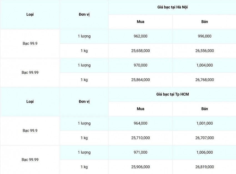Select Tp HCM sell price 1,001,000

pyautogui.click(x=205, y=123)
